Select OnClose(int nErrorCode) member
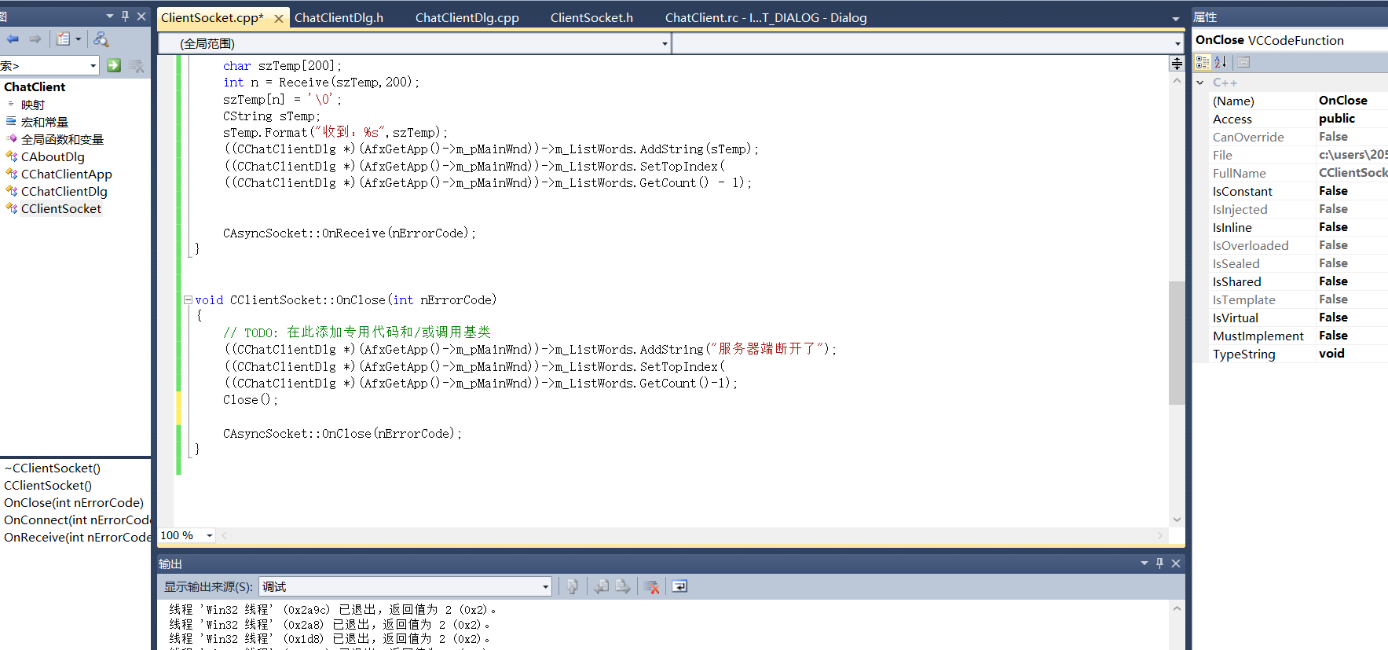 [74, 503]
